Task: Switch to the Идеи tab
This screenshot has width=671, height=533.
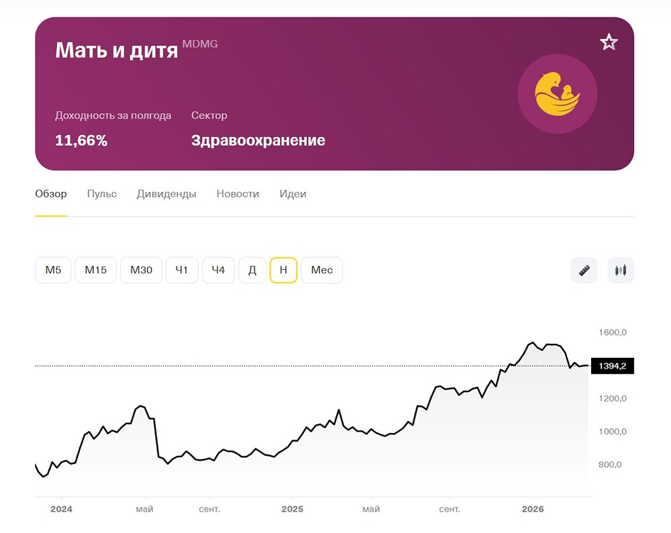Action: click(293, 194)
